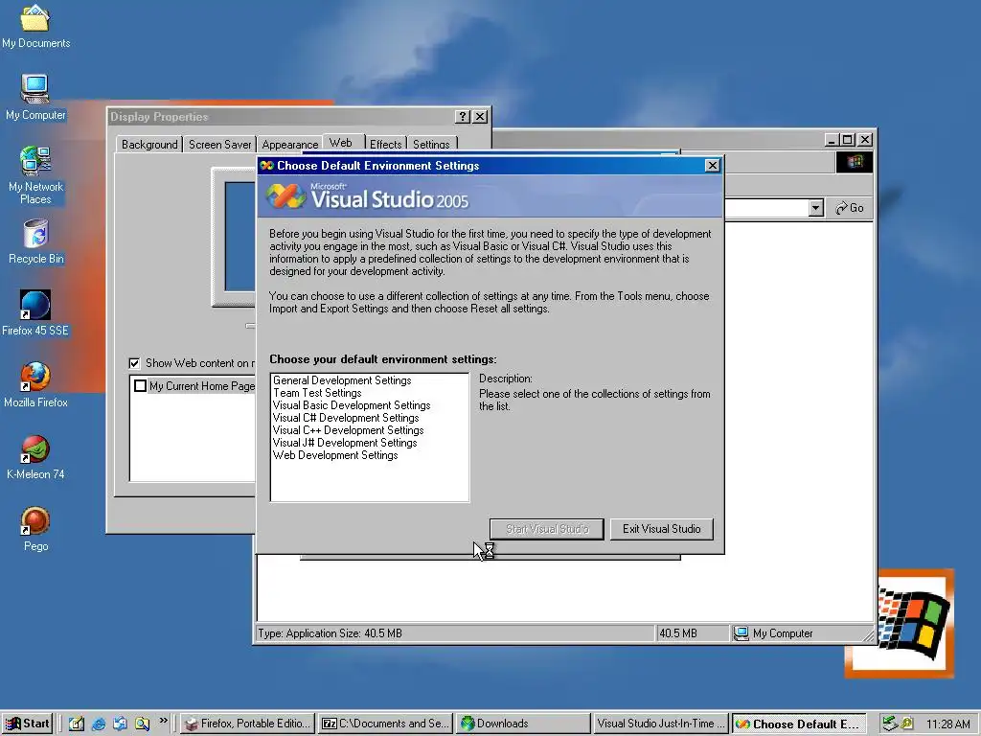
Task: Close the Display Properties window
Action: tap(480, 116)
